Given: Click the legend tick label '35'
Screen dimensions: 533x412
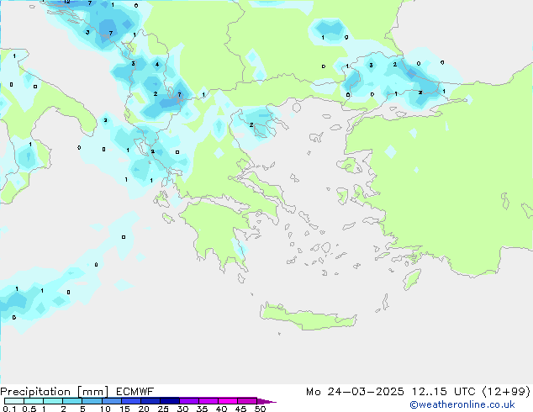Looking at the screenshot, I should pyautogui.click(x=202, y=409).
